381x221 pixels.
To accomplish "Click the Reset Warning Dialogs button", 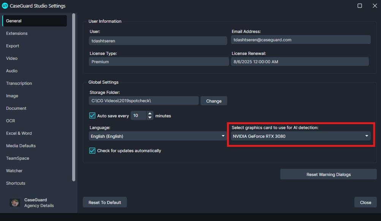I will (328, 174).
